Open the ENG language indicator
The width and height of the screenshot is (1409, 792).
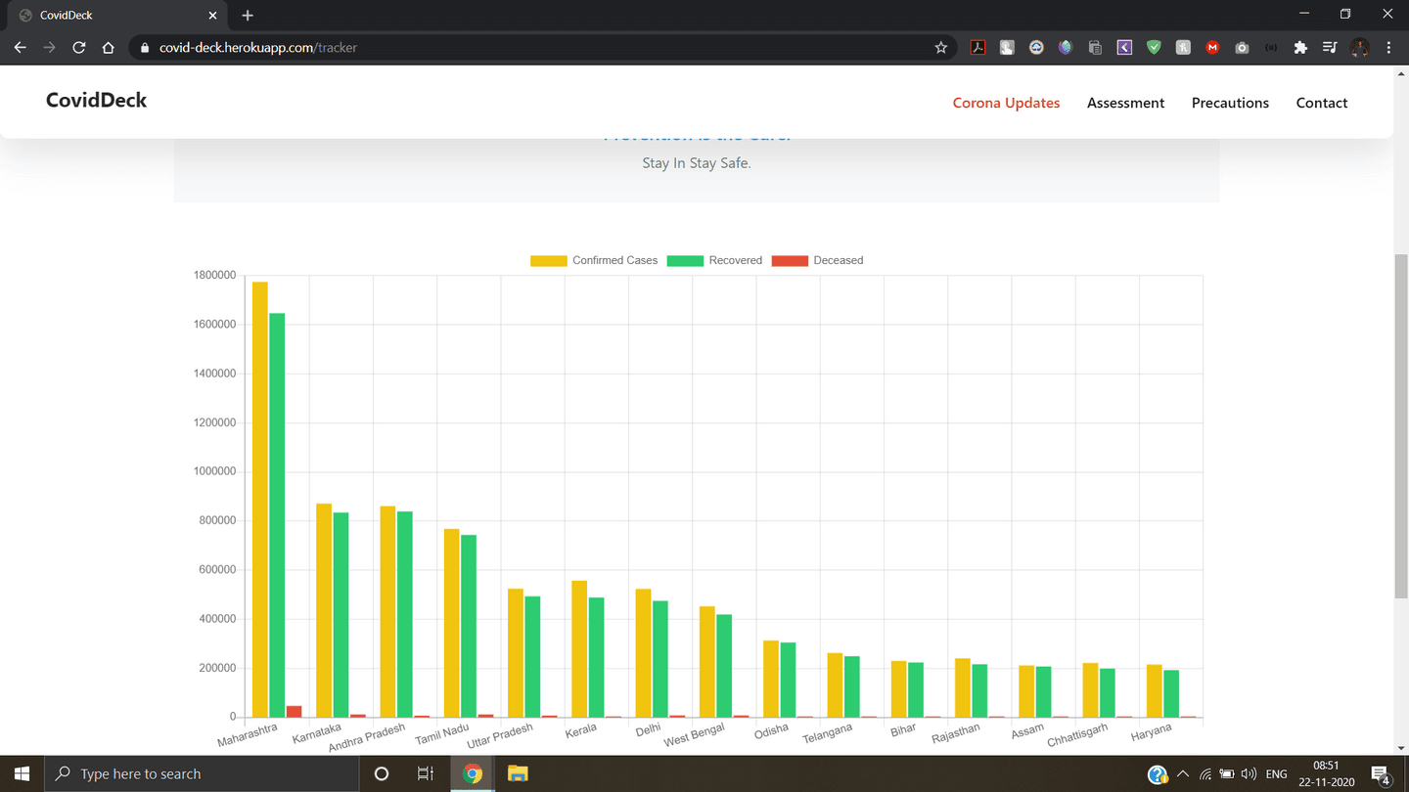click(1276, 774)
